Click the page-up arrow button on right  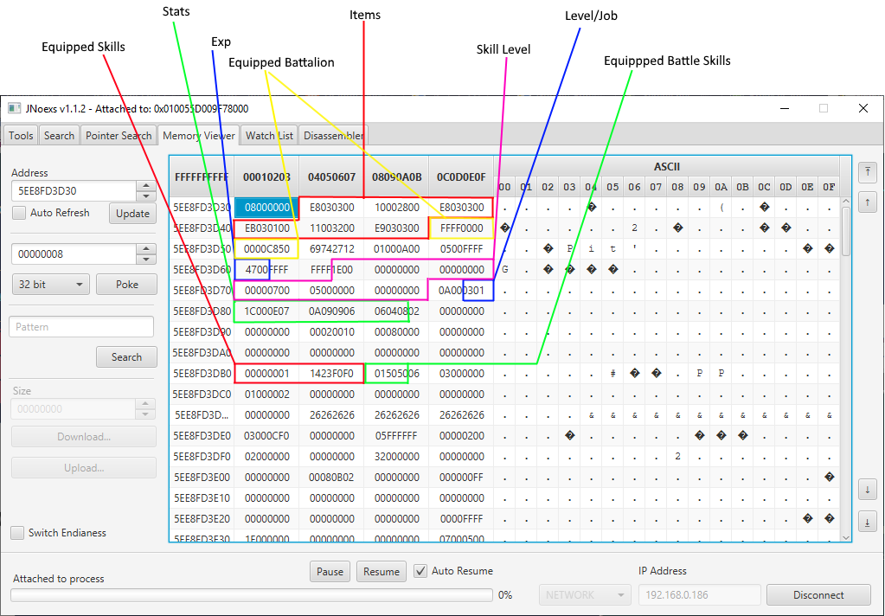pyautogui.click(x=867, y=202)
